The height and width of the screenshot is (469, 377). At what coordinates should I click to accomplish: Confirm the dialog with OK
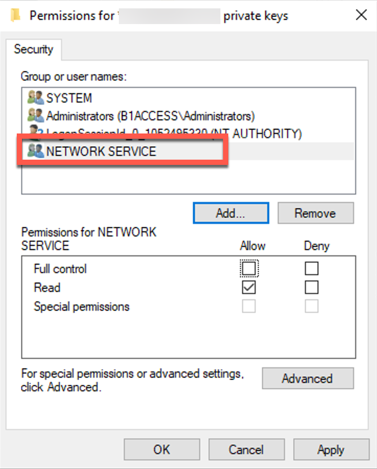pyautogui.click(x=162, y=449)
